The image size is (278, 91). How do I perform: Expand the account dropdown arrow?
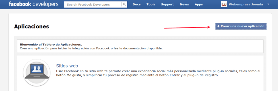pos(268,4)
